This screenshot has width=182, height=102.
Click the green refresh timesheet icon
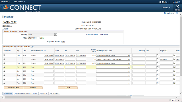43,38
